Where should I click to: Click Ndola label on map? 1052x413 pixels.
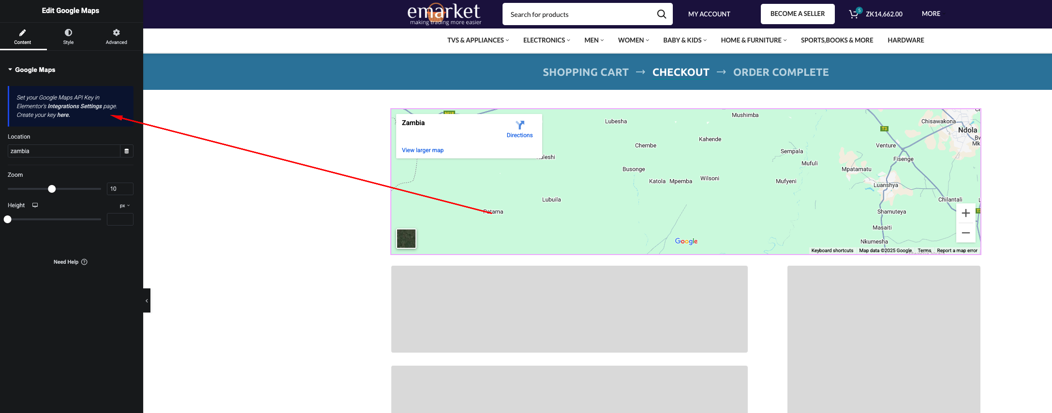(967, 130)
